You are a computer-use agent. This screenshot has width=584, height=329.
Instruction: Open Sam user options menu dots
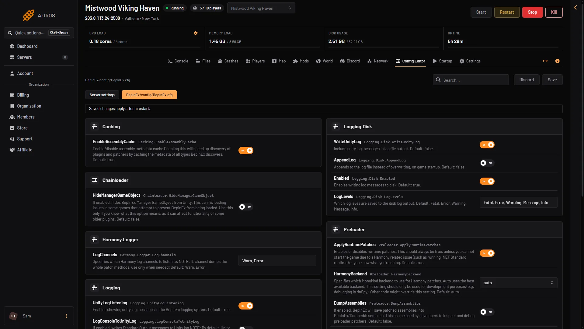tap(66, 316)
